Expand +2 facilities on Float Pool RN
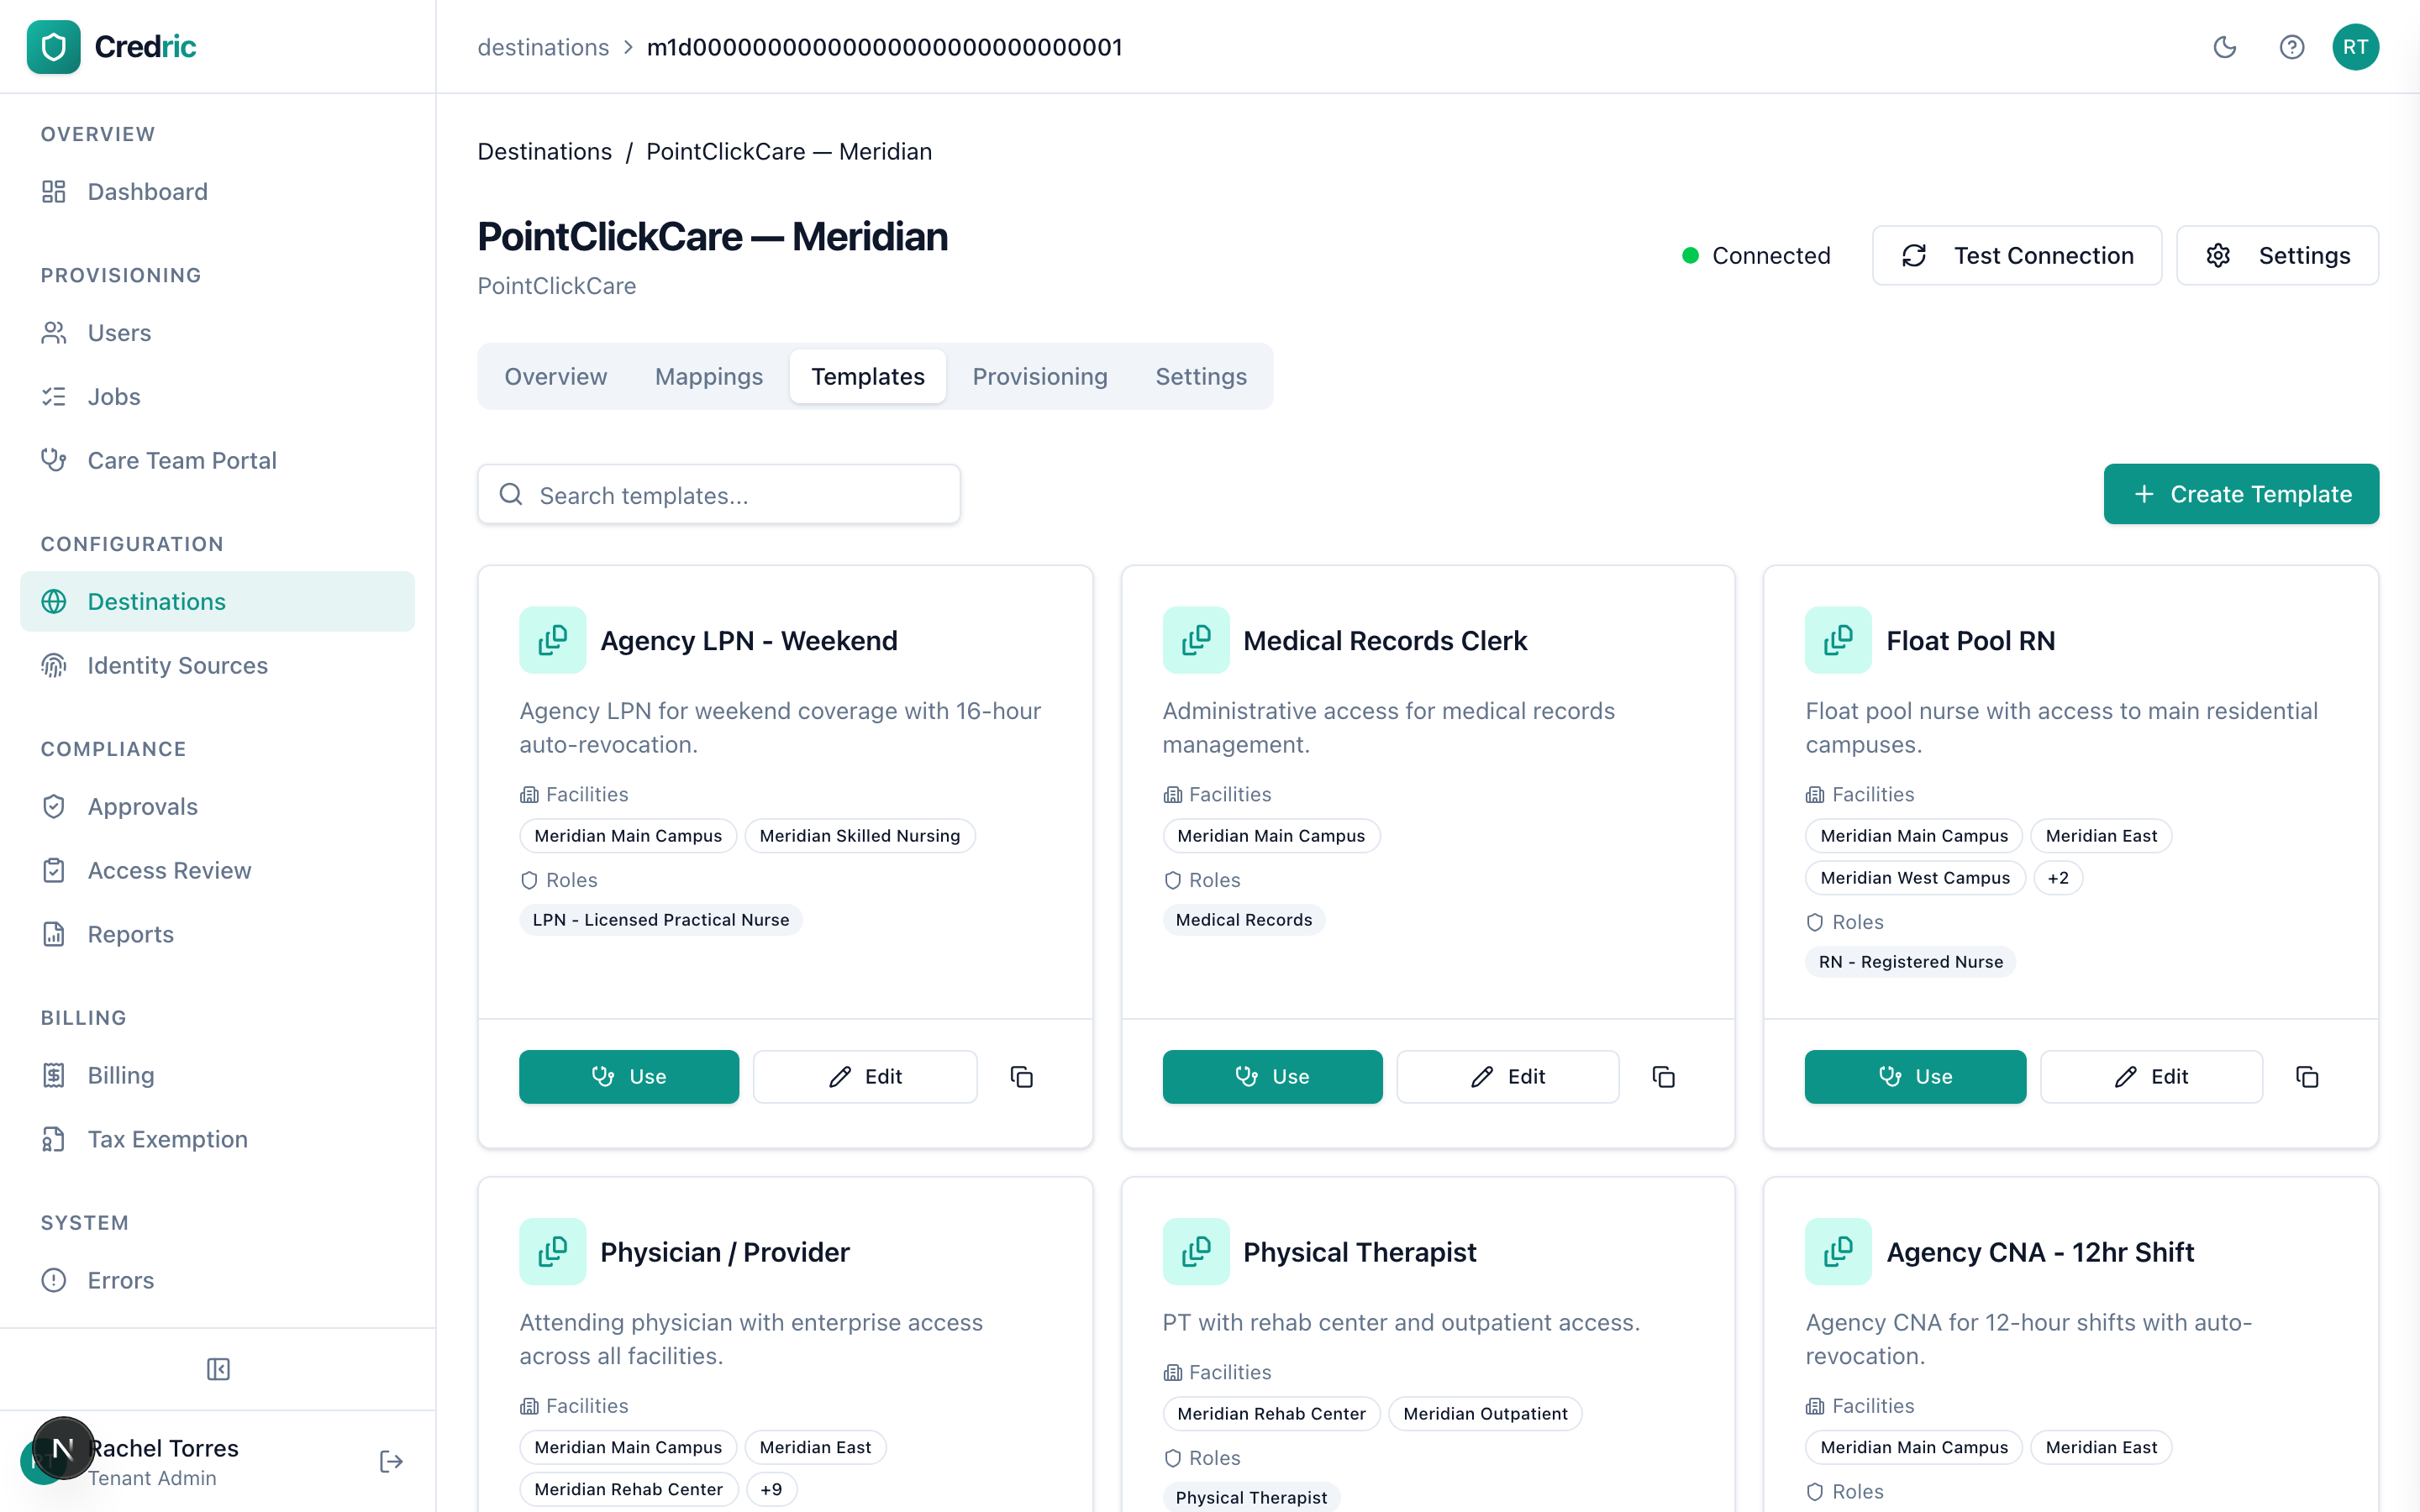 pos(2058,878)
